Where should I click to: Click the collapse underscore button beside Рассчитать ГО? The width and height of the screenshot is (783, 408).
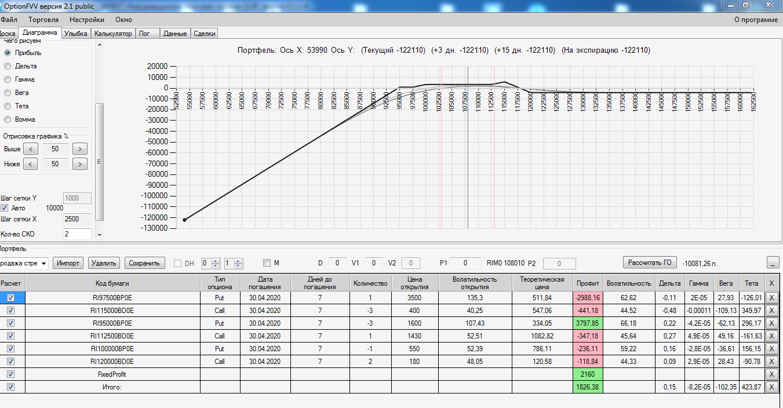[x=773, y=263]
